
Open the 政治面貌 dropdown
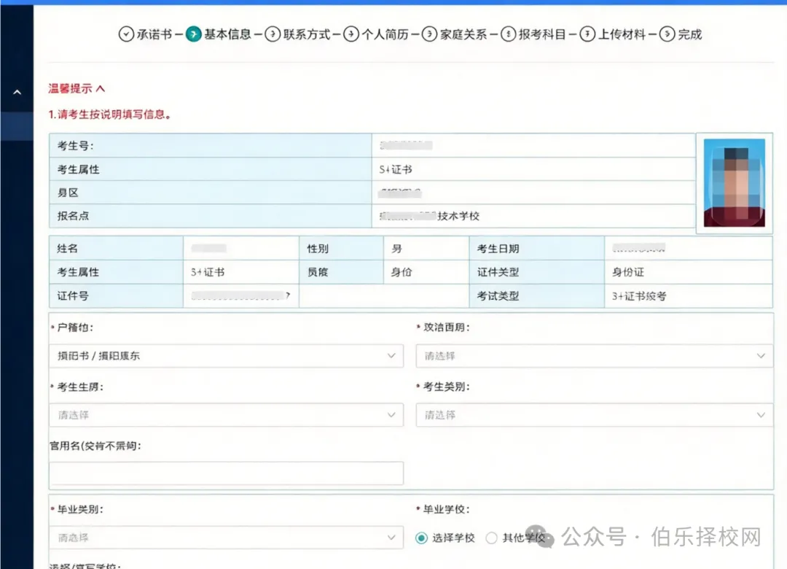pyautogui.click(x=595, y=356)
